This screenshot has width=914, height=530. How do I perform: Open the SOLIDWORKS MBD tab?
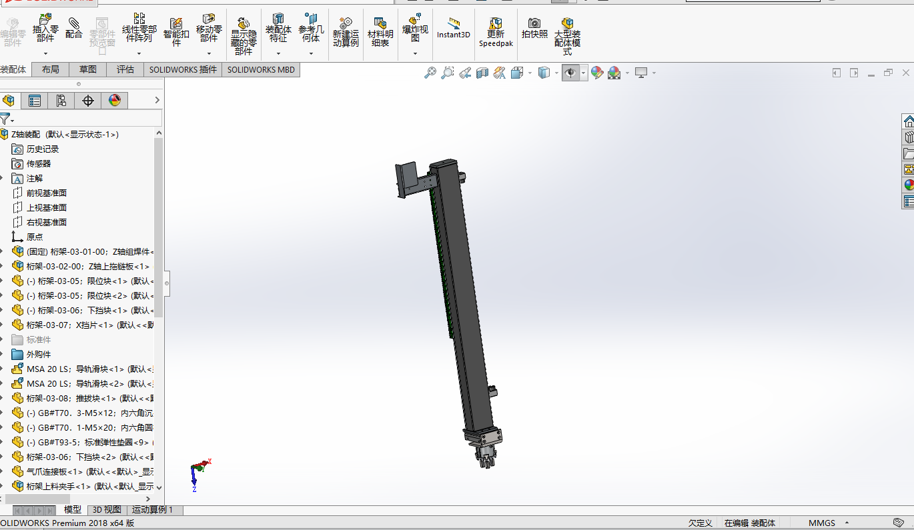[x=261, y=69]
